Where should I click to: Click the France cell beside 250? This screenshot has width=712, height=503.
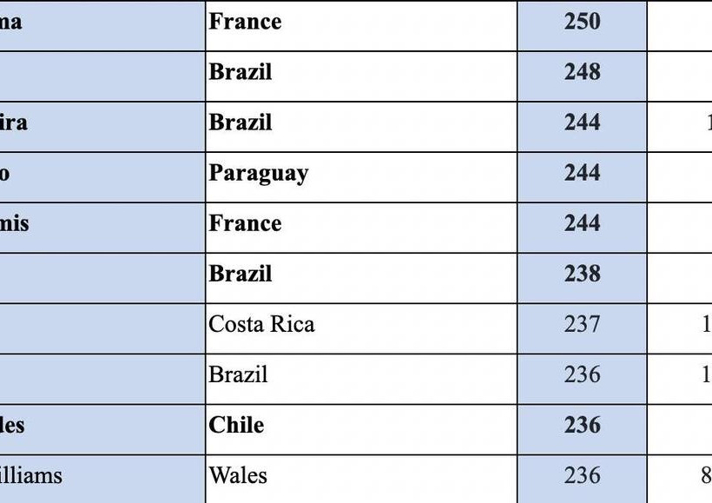361,23
